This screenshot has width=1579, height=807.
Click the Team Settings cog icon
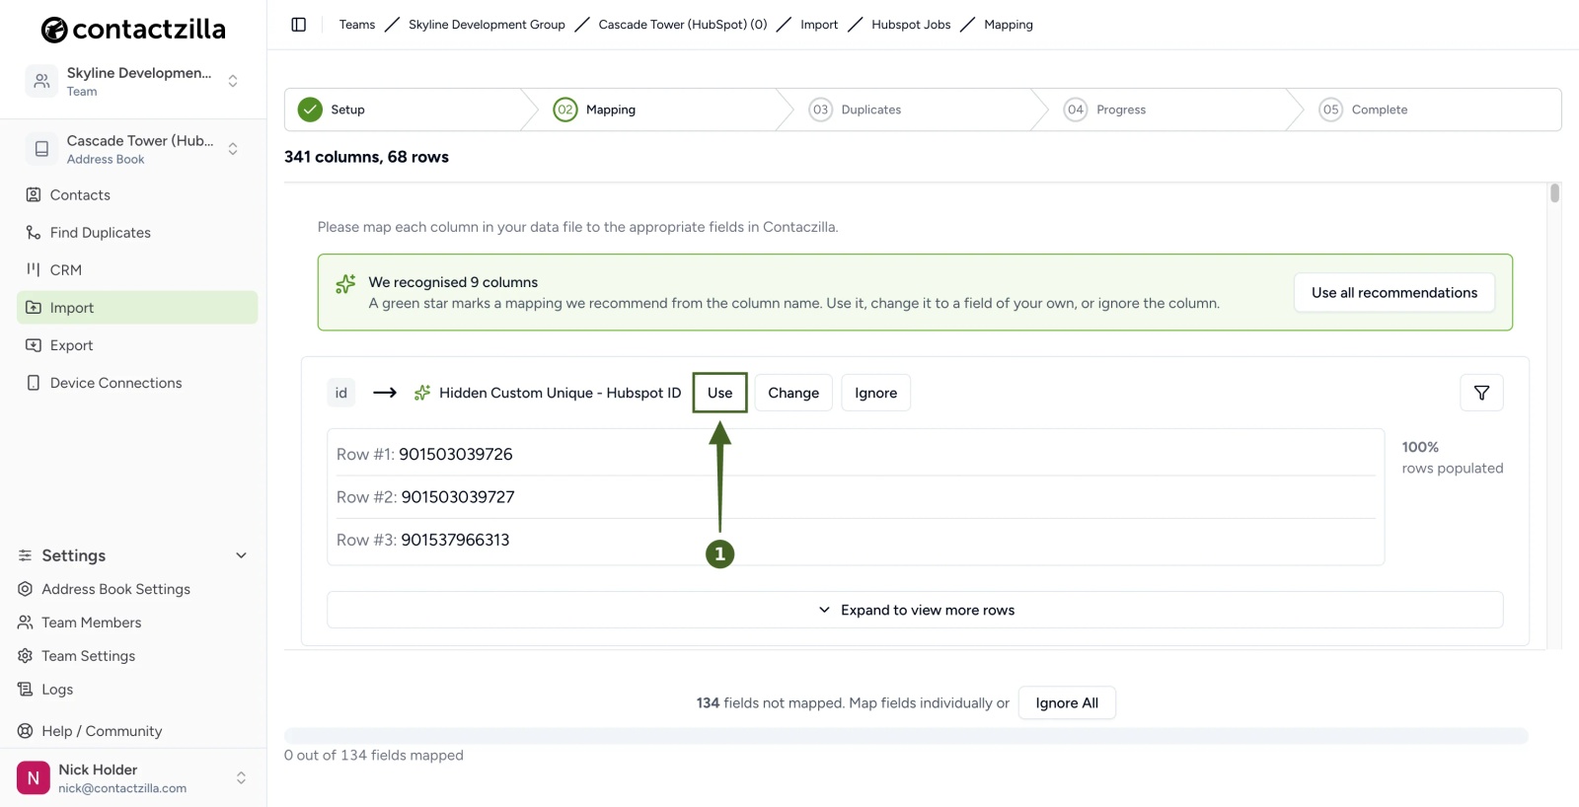pyautogui.click(x=26, y=656)
